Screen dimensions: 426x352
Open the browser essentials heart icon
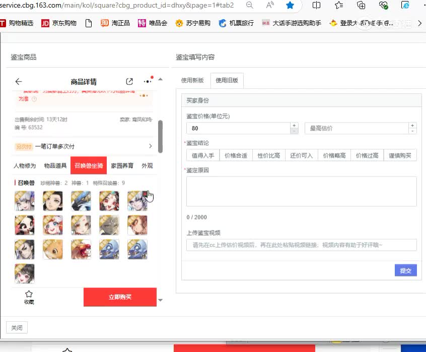point(383,5)
